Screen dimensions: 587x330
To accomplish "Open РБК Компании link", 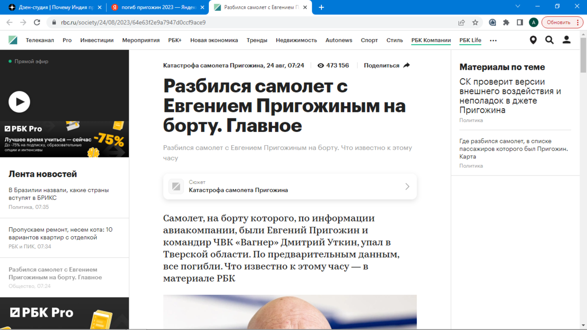I will [x=431, y=40].
